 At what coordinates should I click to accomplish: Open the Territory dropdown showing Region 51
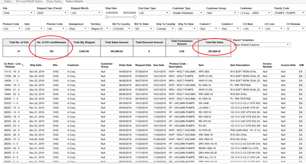coord(100,29)
